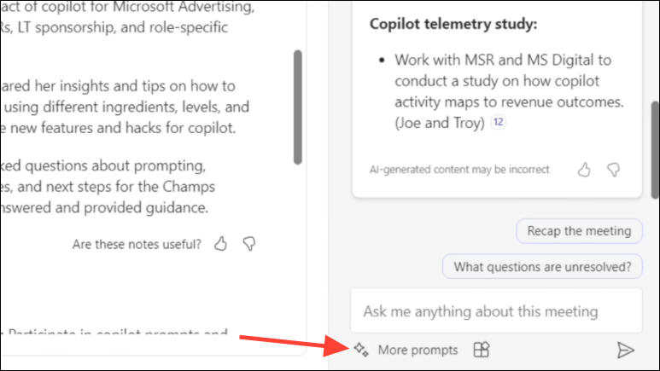Focus the "Ask me anything about this meeting" box
660x371 pixels.
496,310
